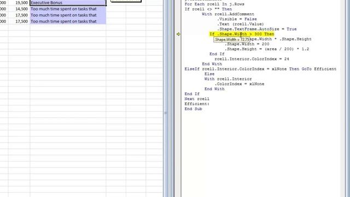
Task: Click the '.Text (rcell.Value)' code line
Action: click(241, 24)
